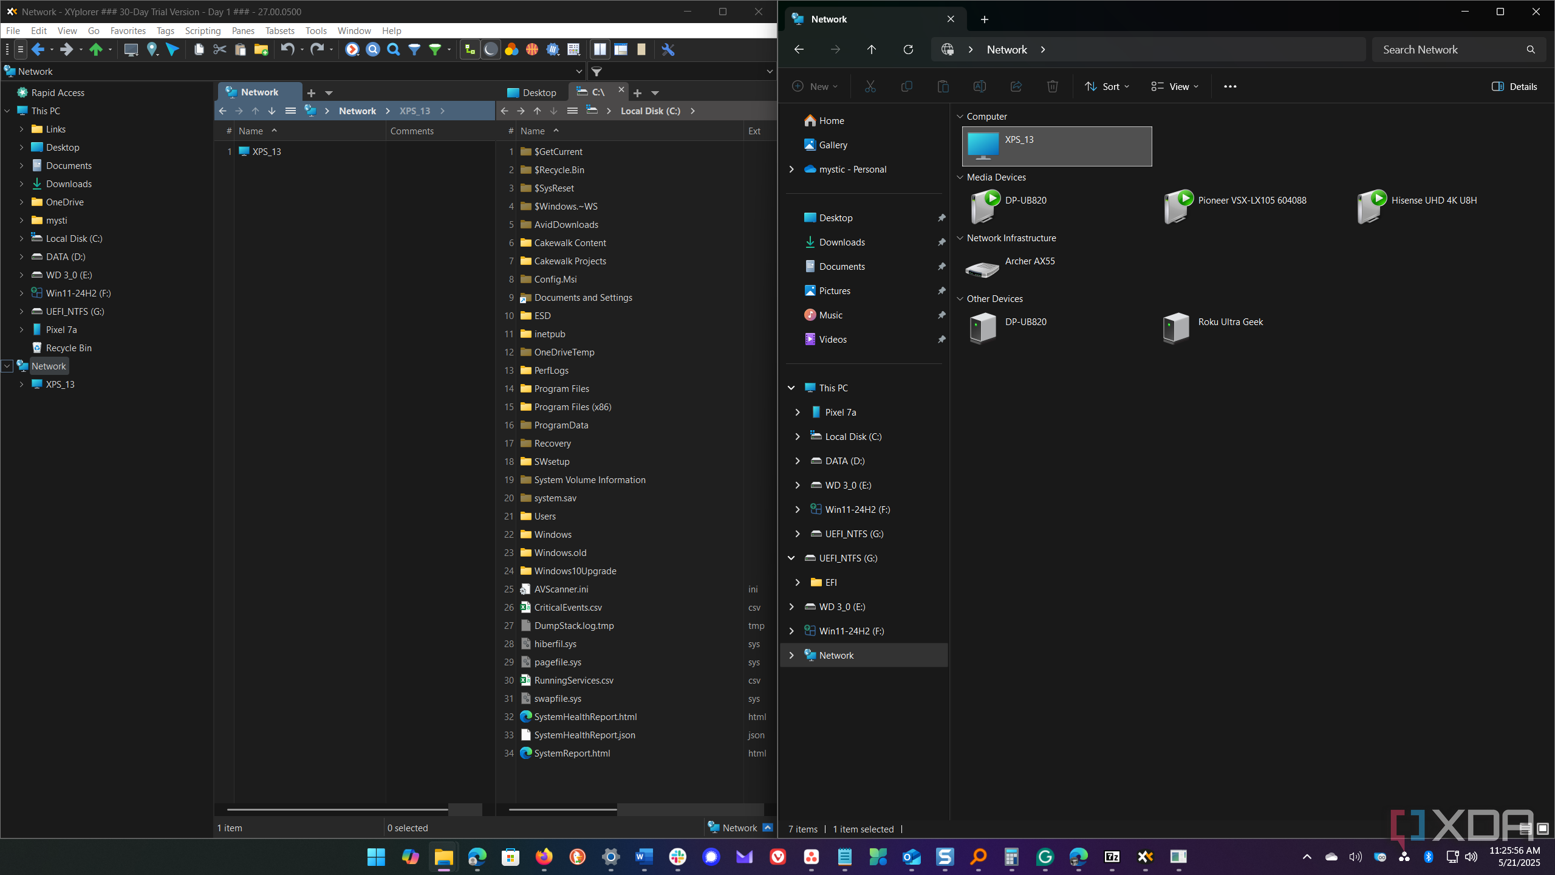Expand EFI folder in Explorer navigation pane
Screen dimensions: 1555x875
pyautogui.click(x=798, y=582)
